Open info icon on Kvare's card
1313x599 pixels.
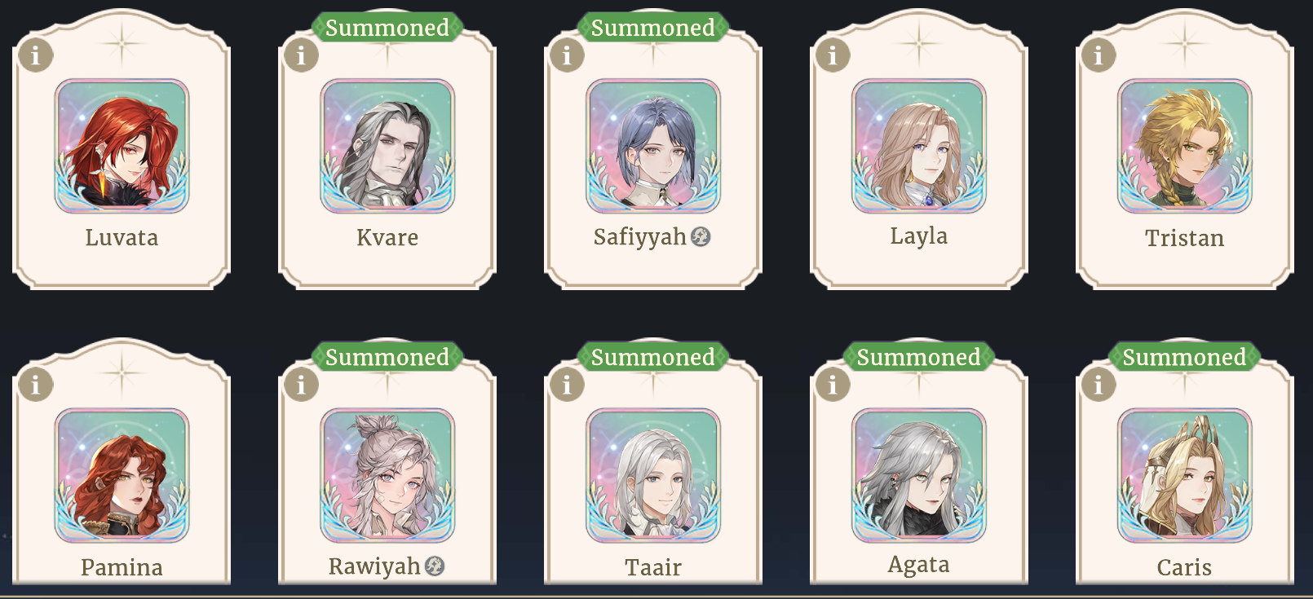(301, 55)
